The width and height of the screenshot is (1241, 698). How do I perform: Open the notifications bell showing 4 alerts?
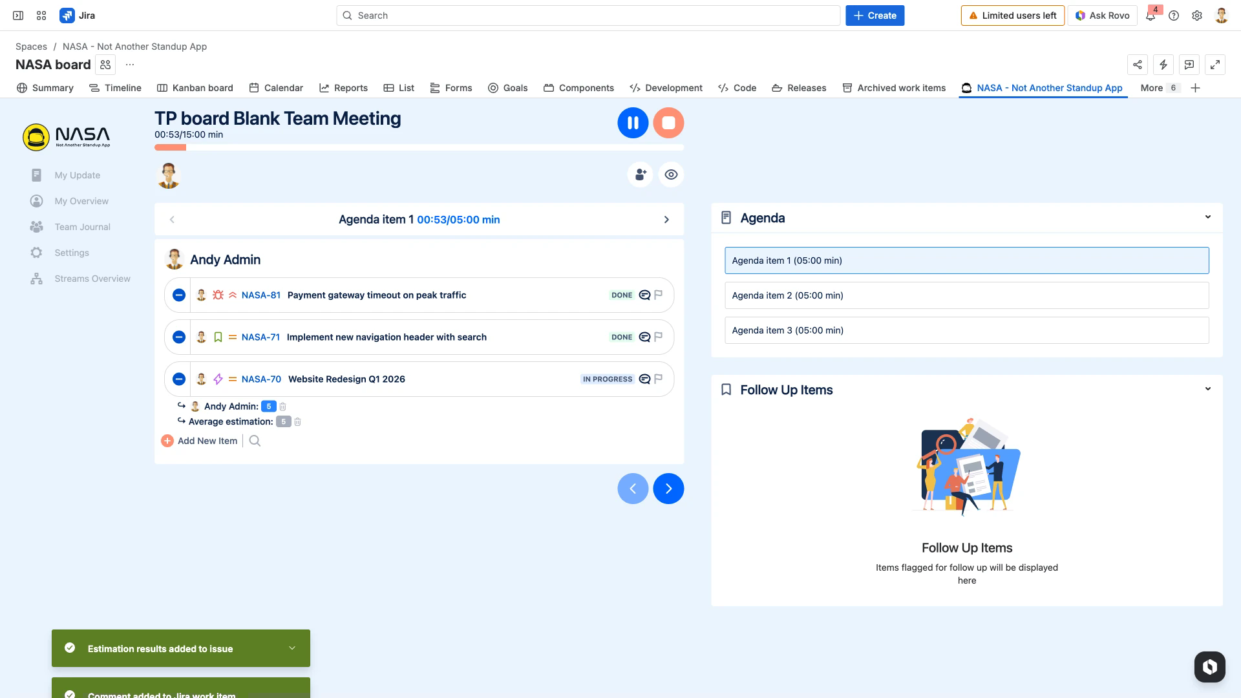pos(1151,15)
